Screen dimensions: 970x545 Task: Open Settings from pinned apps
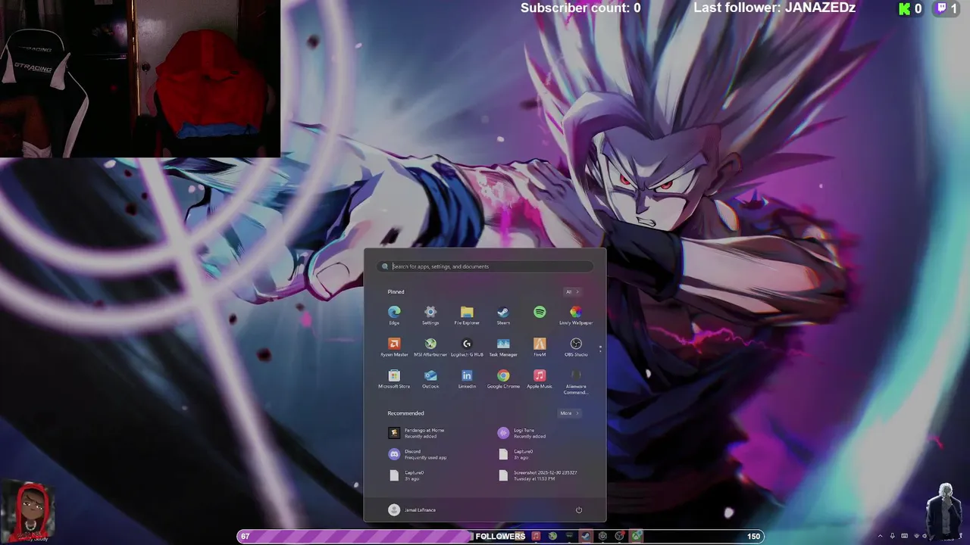click(x=430, y=315)
